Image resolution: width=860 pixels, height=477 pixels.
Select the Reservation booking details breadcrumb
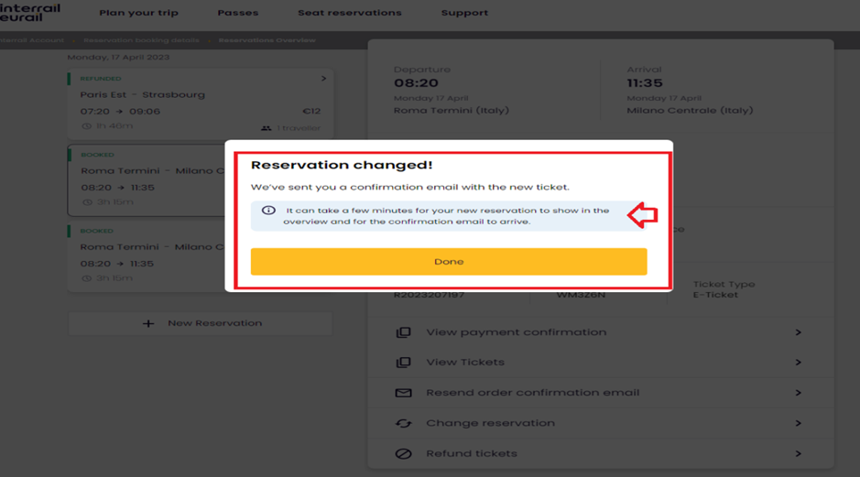point(142,40)
